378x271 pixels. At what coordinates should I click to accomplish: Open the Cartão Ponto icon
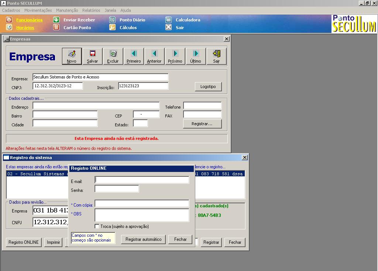pos(56,27)
